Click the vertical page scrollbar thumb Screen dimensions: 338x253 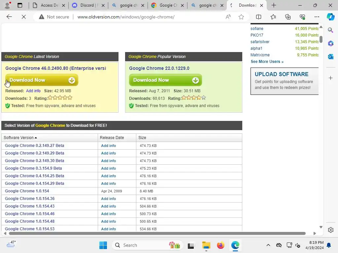click(321, 39)
